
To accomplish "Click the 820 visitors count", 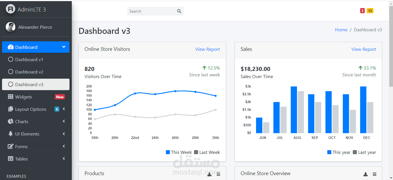I will pos(89,69).
